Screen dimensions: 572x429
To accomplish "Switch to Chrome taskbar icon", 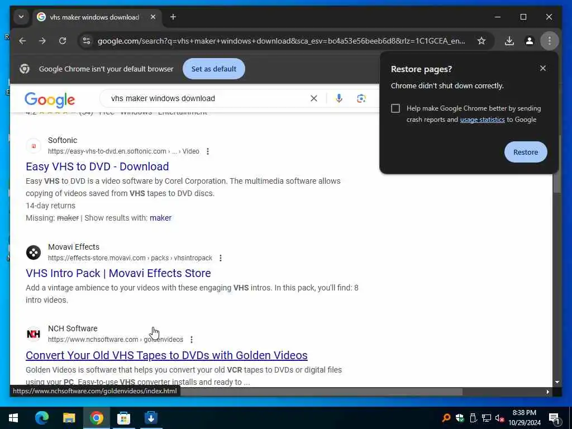I will pos(96,418).
